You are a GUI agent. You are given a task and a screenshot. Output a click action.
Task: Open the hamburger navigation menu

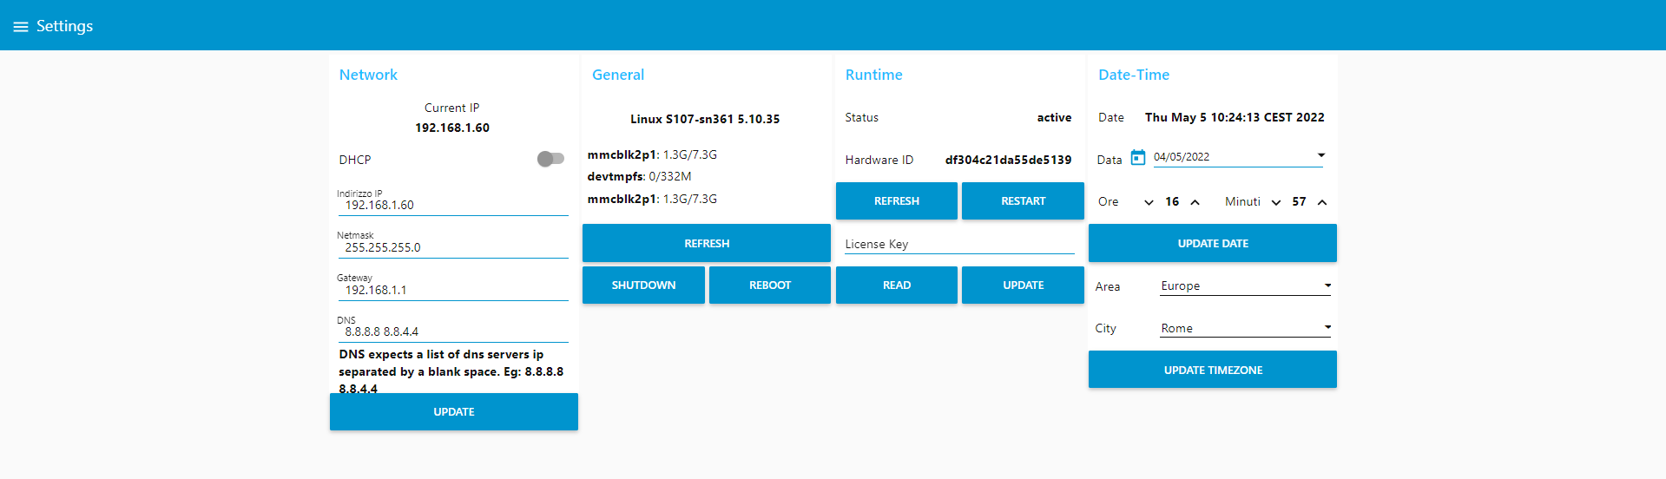tap(21, 27)
